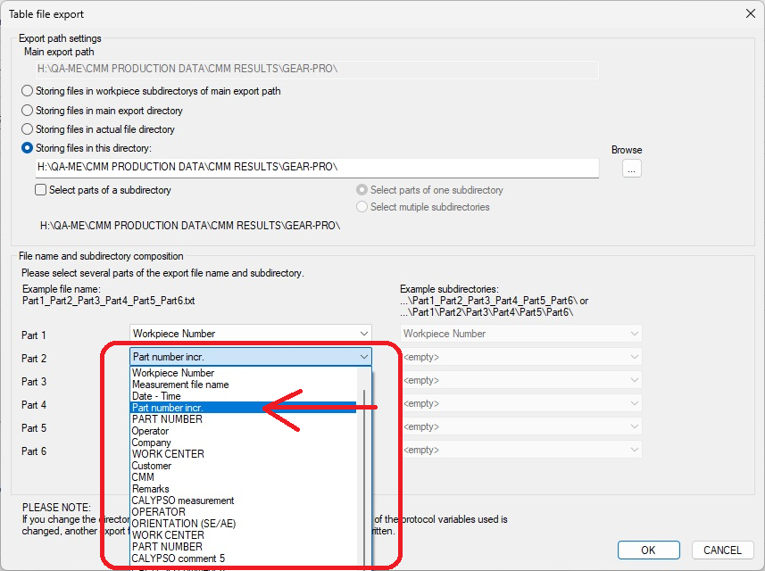
Task: Pick 'CMM' option in list
Action: (x=143, y=477)
